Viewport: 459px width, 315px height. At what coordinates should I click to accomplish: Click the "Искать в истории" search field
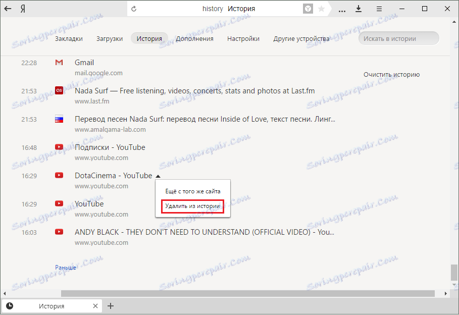(399, 39)
